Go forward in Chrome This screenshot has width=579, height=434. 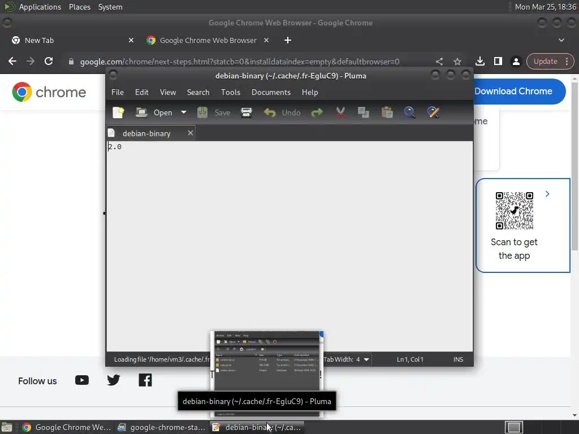[x=31, y=61]
